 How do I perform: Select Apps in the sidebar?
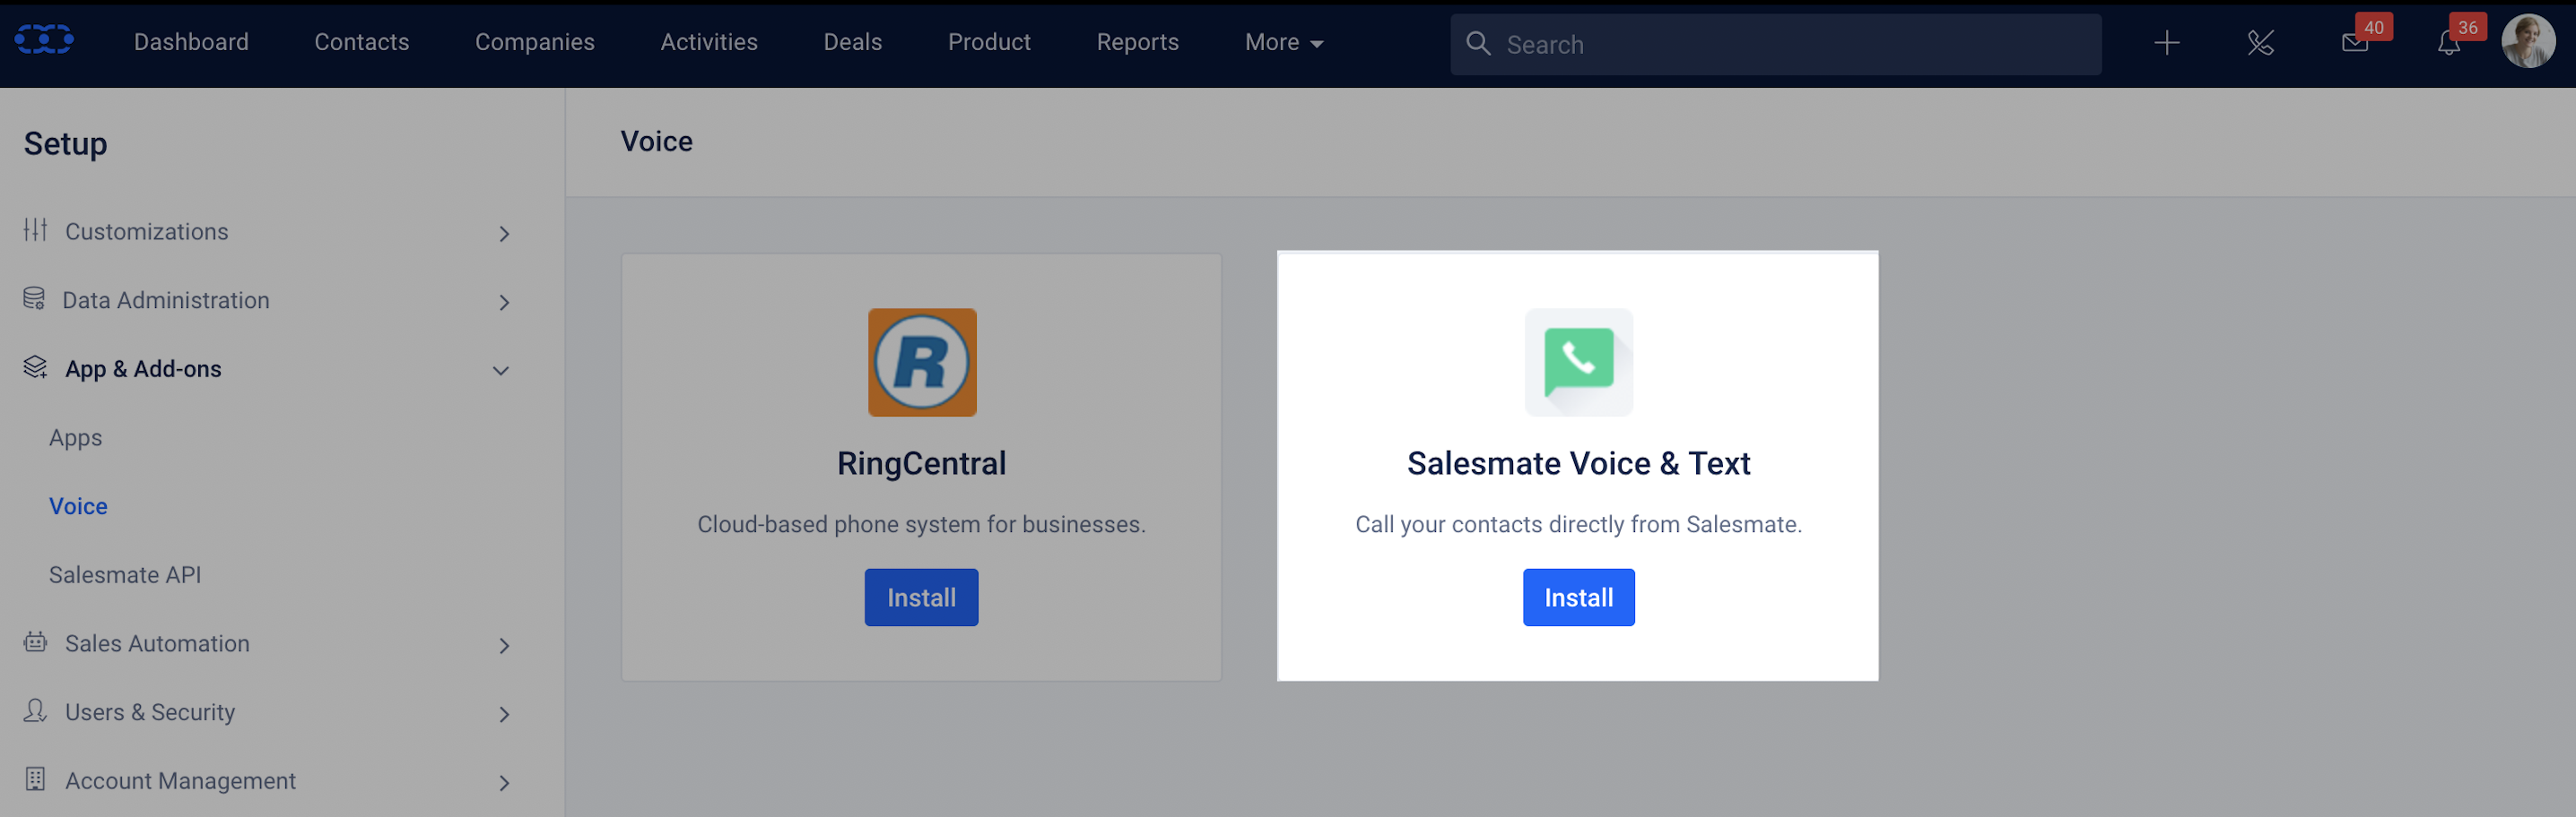click(75, 437)
